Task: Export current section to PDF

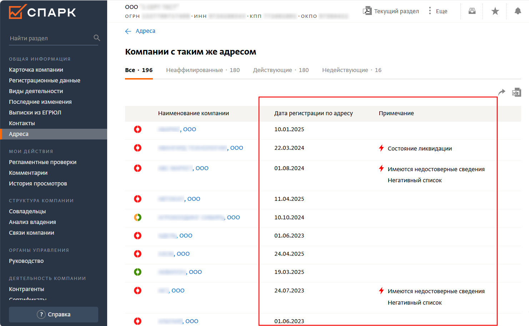Action: [x=391, y=11]
